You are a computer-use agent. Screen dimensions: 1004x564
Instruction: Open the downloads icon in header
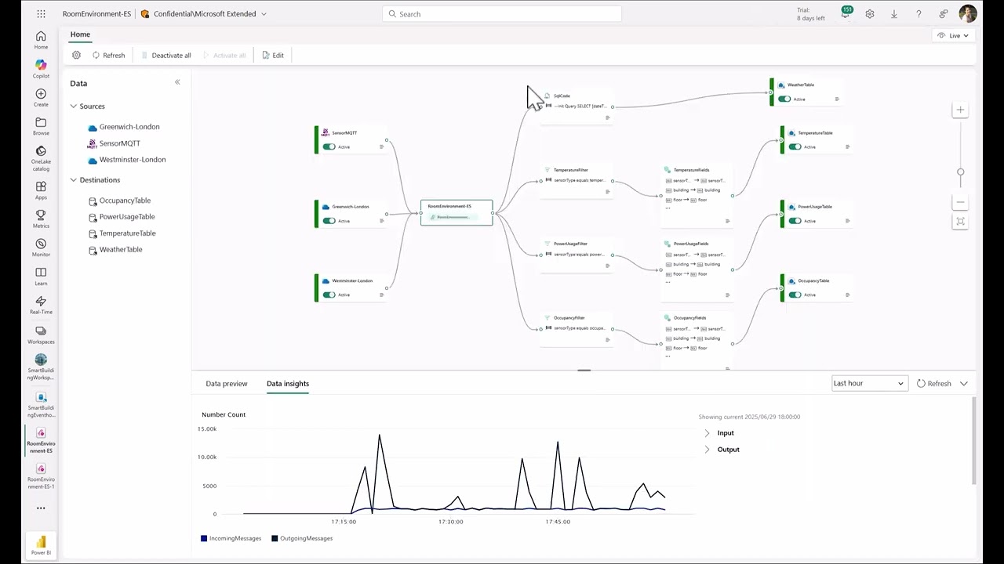[894, 14]
